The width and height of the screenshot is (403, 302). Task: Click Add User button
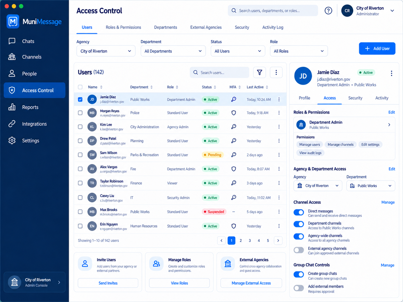point(377,49)
